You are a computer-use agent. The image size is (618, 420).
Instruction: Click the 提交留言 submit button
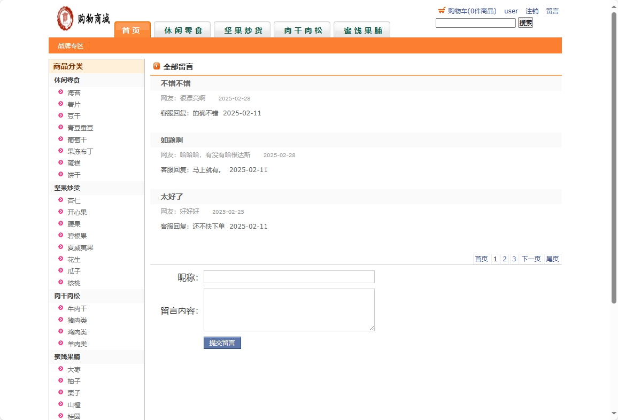tap(222, 343)
